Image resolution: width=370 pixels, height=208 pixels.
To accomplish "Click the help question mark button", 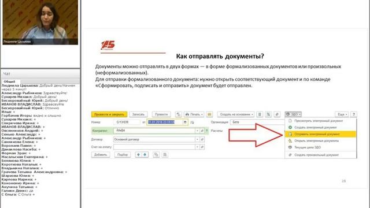I will [x=353, y=114].
